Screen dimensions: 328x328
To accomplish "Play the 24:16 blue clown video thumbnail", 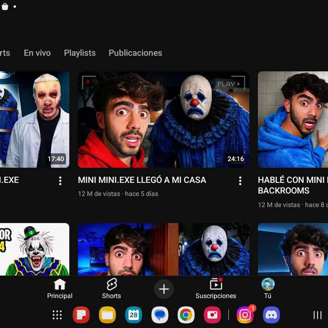I will click(164, 119).
